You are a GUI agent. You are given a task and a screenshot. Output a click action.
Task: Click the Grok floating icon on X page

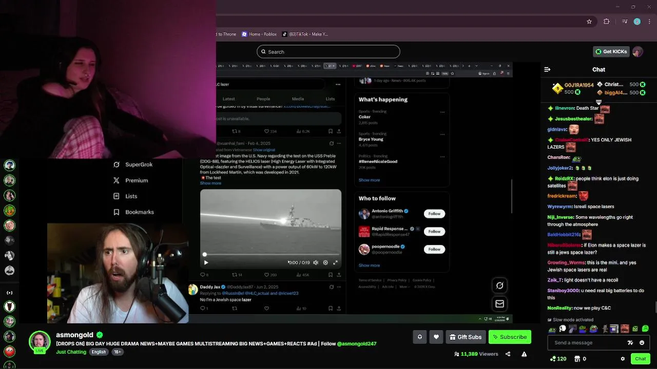[499, 285]
